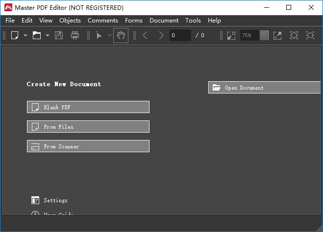Open the Tools menu

(x=193, y=21)
